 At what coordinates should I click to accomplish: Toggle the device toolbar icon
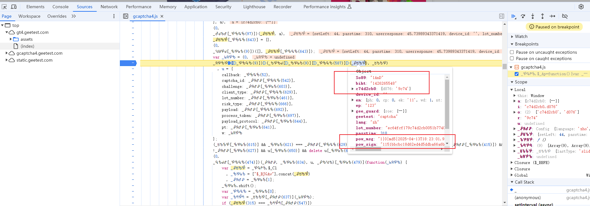pyautogui.click(x=14, y=7)
